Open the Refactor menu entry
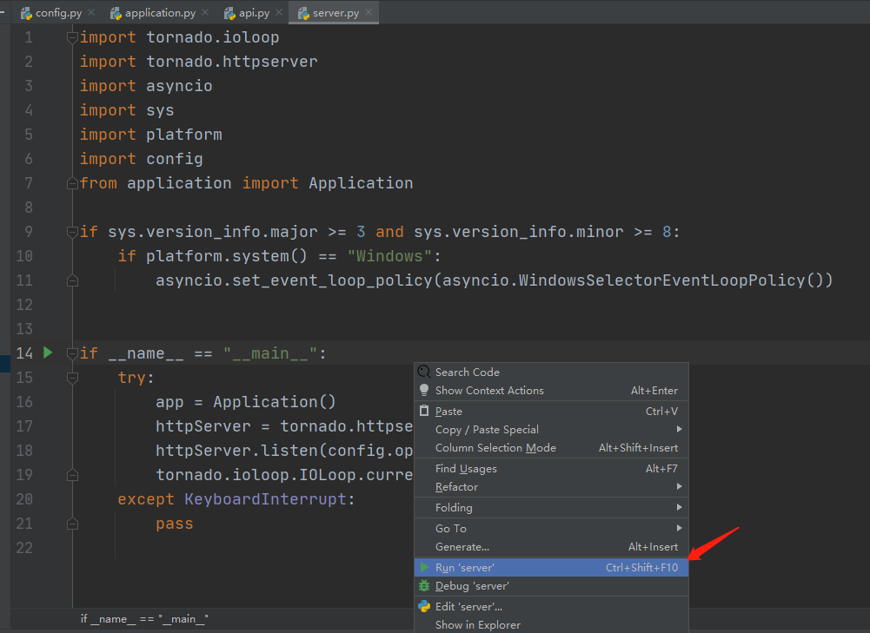Screen dimensions: 870x633 [x=551, y=486]
